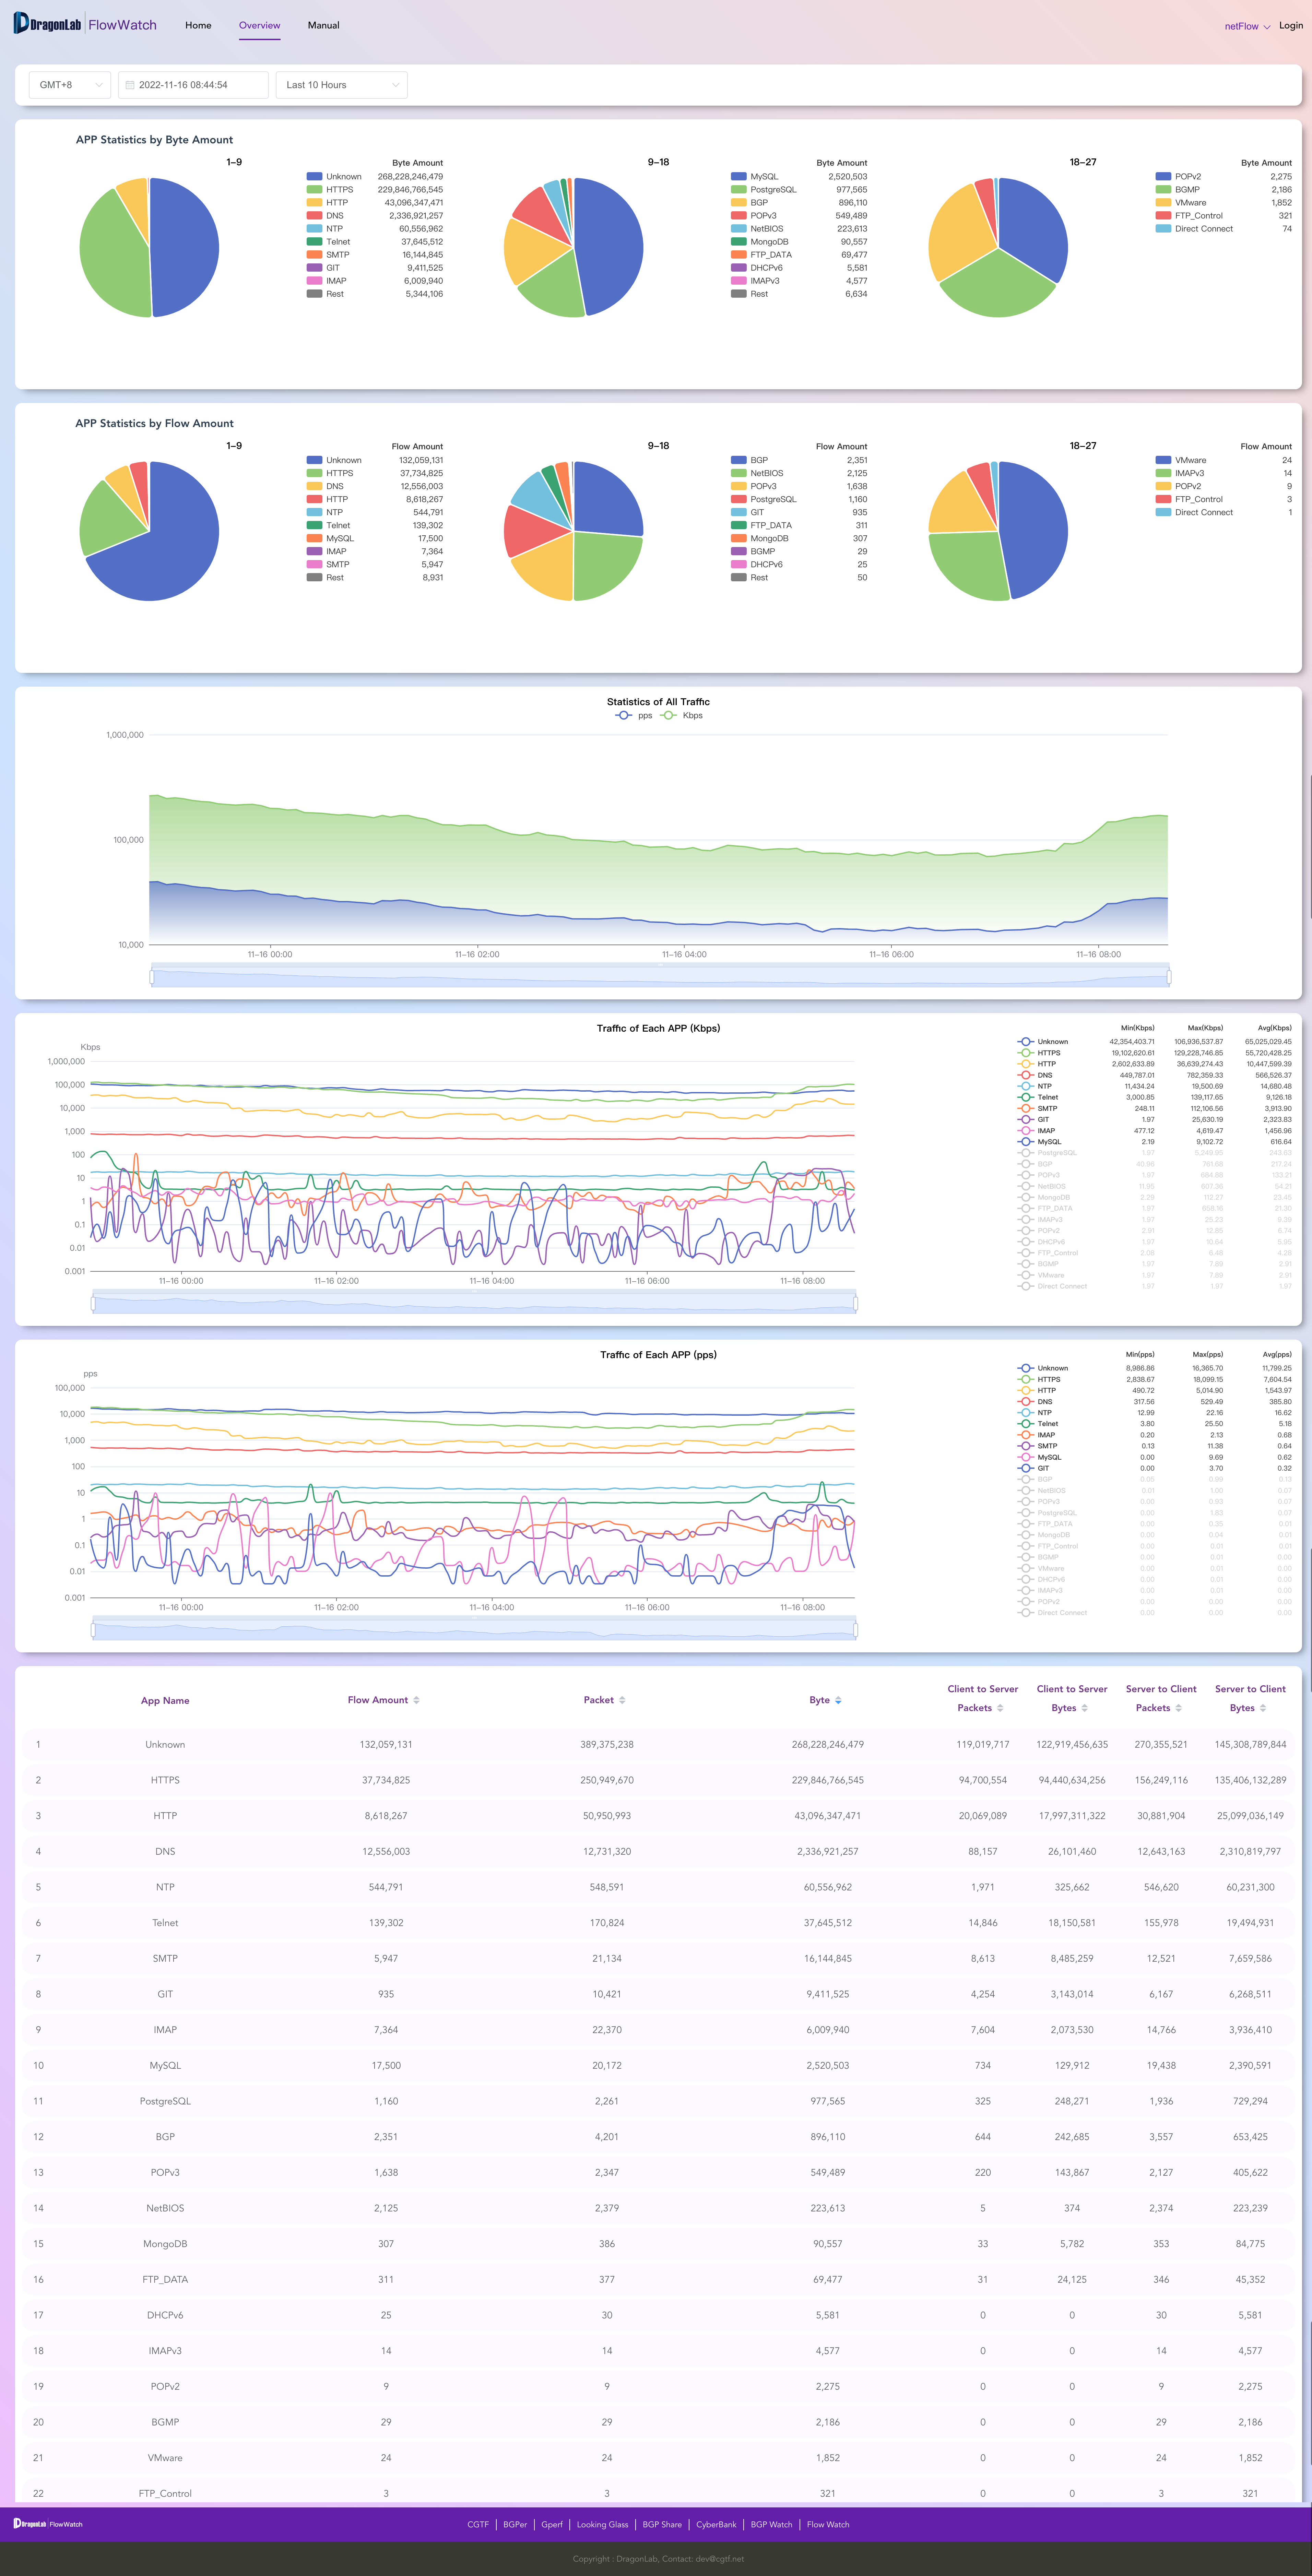Click the PostgreSQL row name in the app table

[x=165, y=2101]
